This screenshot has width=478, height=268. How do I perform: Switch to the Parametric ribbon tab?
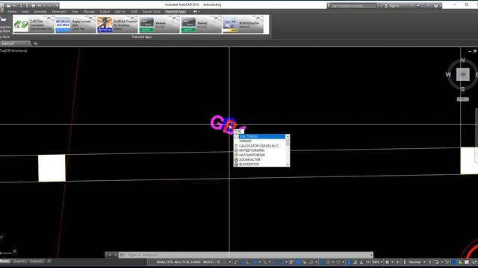tap(59, 12)
